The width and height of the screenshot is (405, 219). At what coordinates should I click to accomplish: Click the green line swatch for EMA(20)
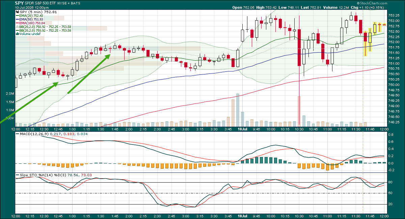tap(18, 15)
